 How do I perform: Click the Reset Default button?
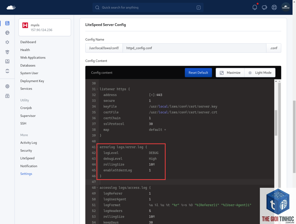[x=198, y=73]
